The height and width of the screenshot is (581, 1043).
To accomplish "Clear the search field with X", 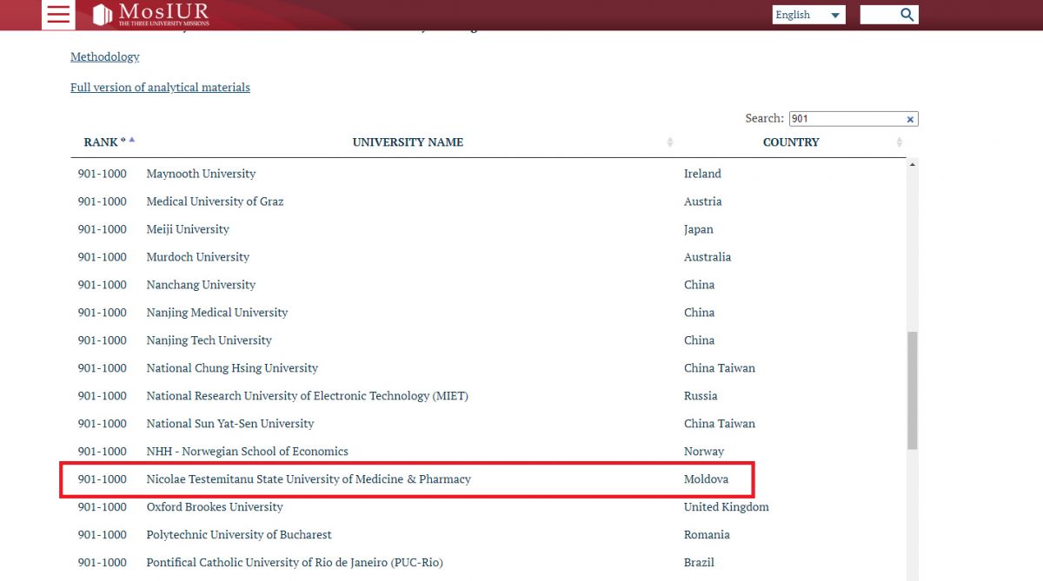I will pos(910,120).
